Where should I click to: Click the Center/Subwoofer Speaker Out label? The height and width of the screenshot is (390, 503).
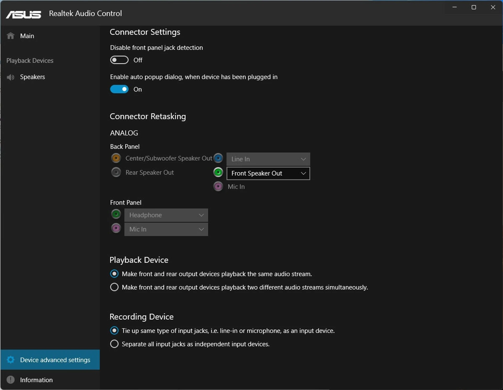pos(169,158)
